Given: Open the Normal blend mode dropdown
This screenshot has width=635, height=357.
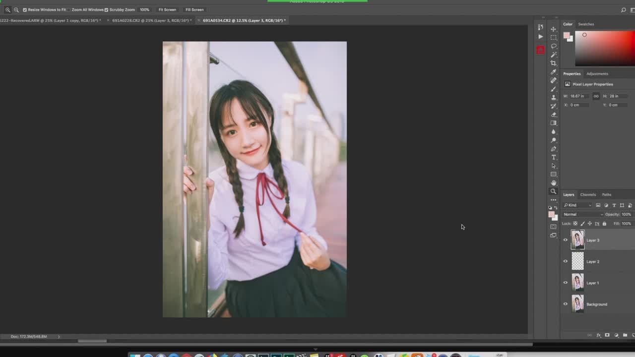Looking at the screenshot, I should [x=583, y=214].
